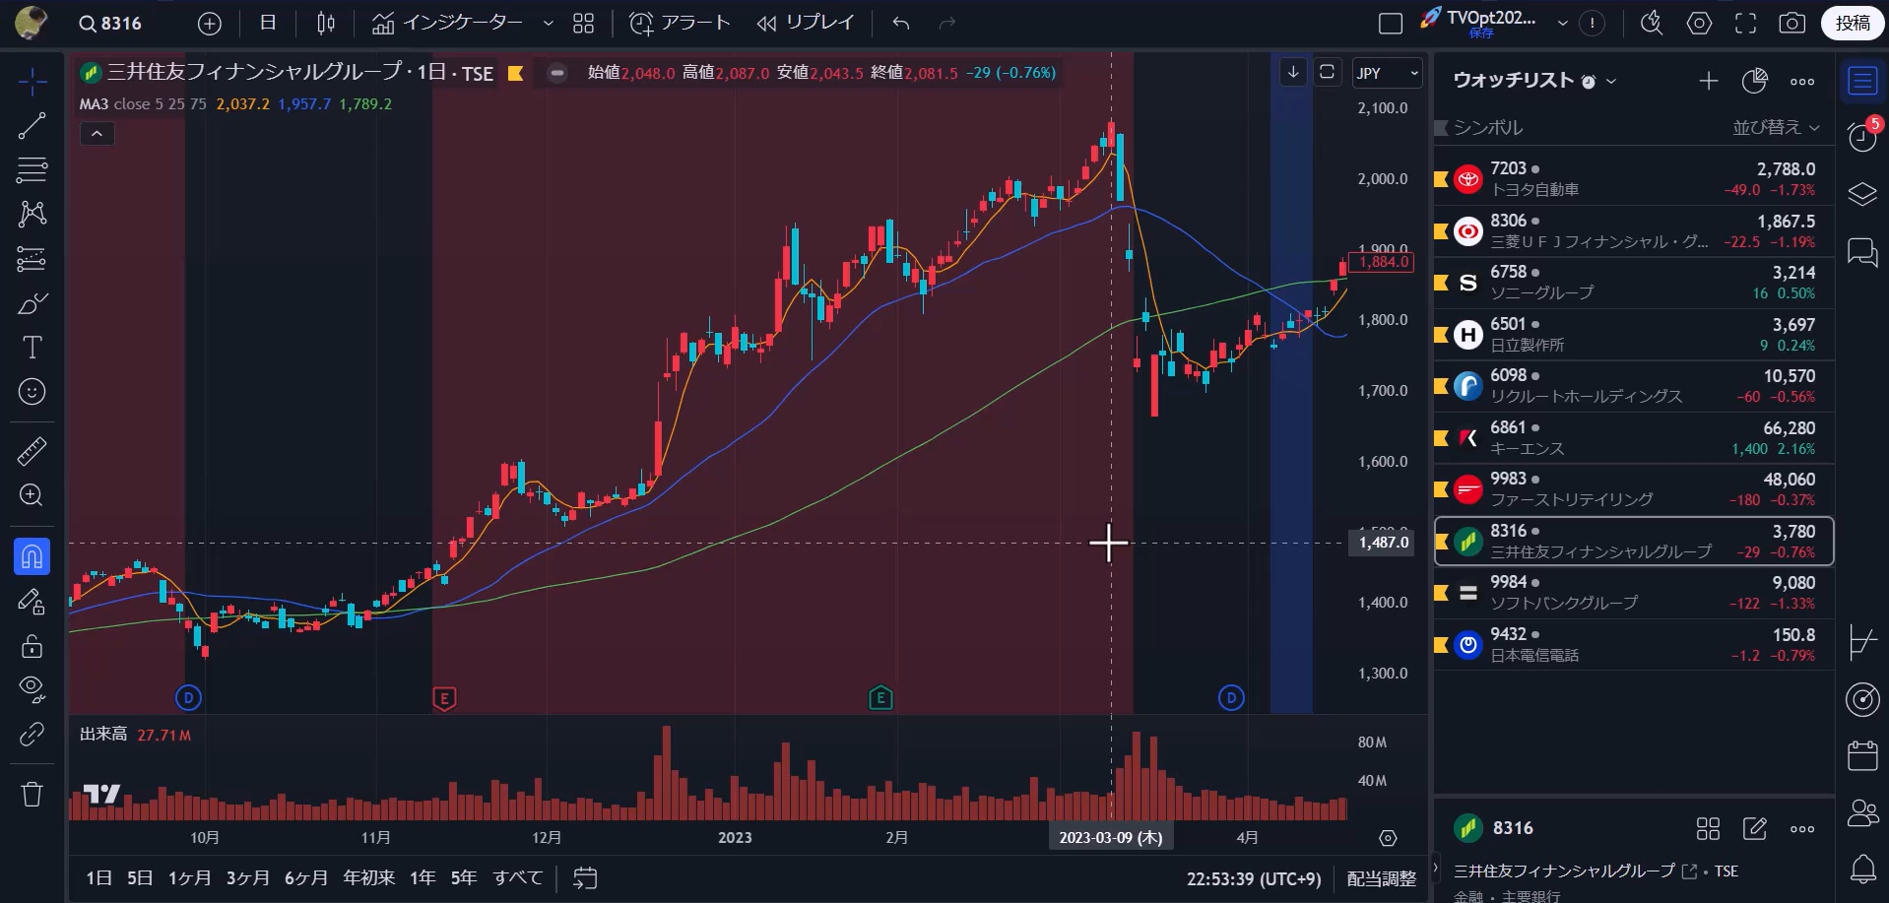Viewport: 1889px width, 903px height.
Task: Select the trend line drawing tool
Action: coord(32,126)
